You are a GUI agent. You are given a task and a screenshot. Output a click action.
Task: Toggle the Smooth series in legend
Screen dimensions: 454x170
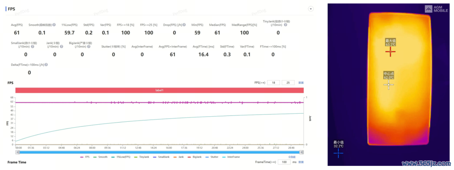pyautogui.click(x=100, y=157)
